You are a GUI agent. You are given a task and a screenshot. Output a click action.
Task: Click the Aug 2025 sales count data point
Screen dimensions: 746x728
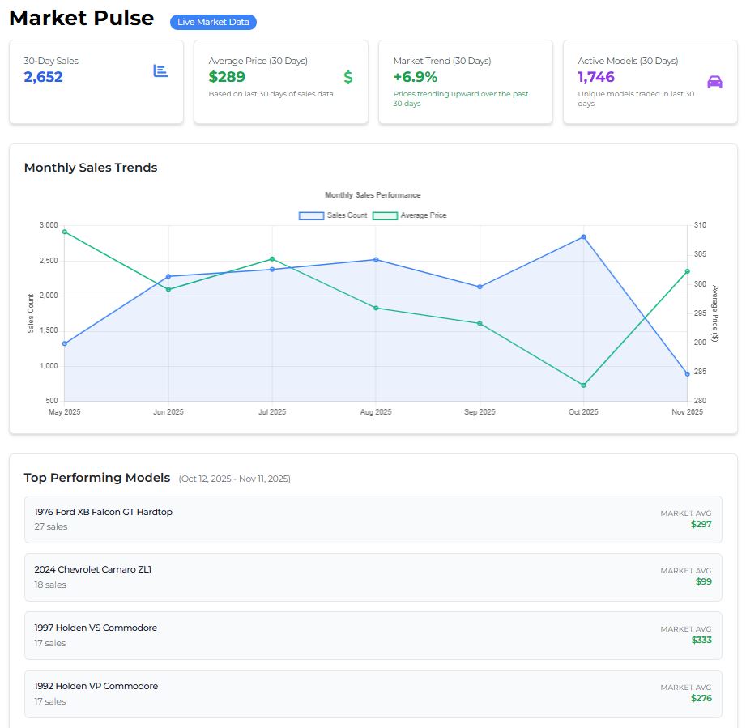pos(376,260)
